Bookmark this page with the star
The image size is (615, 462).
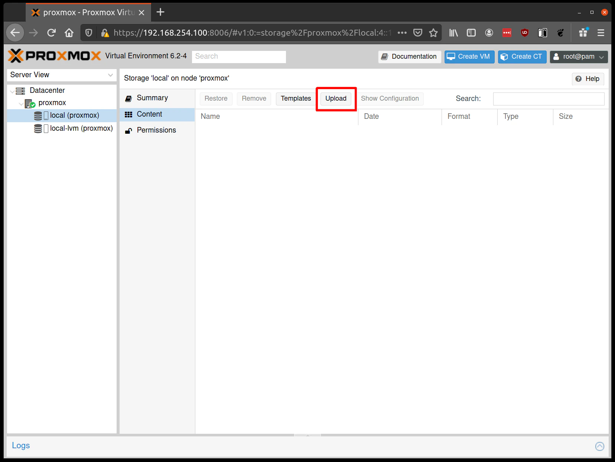(x=433, y=33)
